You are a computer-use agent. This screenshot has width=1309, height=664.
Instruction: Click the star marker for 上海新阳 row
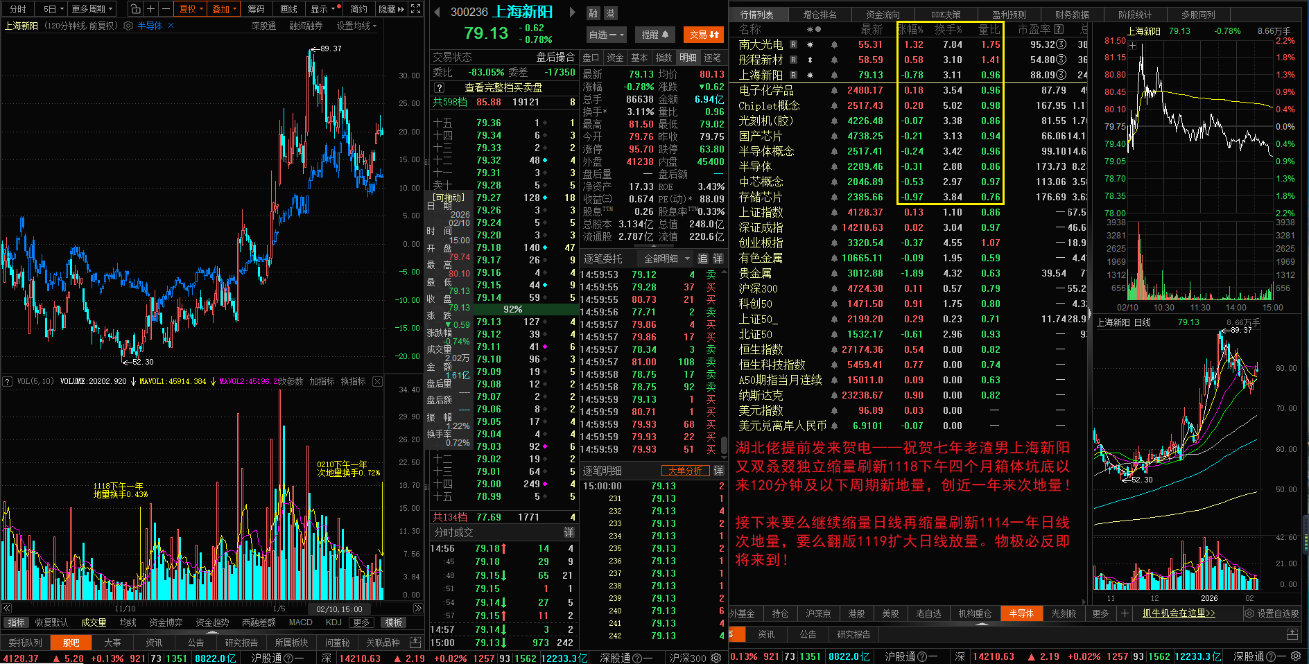pos(810,75)
